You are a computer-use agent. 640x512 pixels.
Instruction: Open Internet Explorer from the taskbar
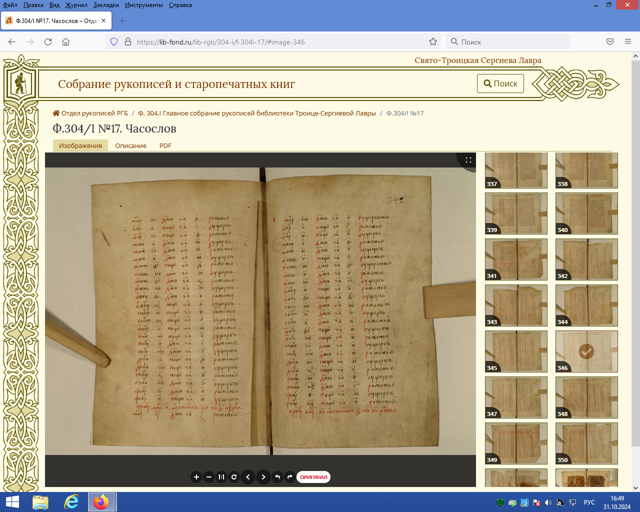tap(71, 502)
